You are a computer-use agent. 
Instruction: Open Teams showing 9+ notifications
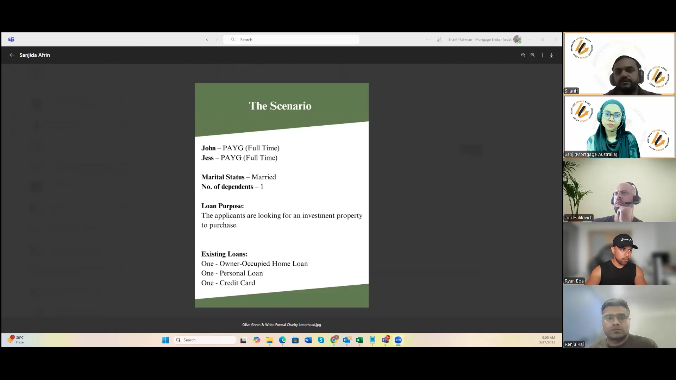click(386, 340)
